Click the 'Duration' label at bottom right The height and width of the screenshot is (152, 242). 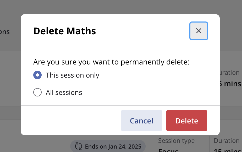point(226,141)
